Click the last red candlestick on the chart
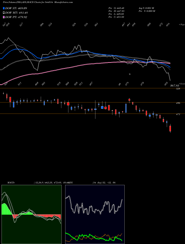The width and height of the screenshot is (185, 244). (170, 129)
